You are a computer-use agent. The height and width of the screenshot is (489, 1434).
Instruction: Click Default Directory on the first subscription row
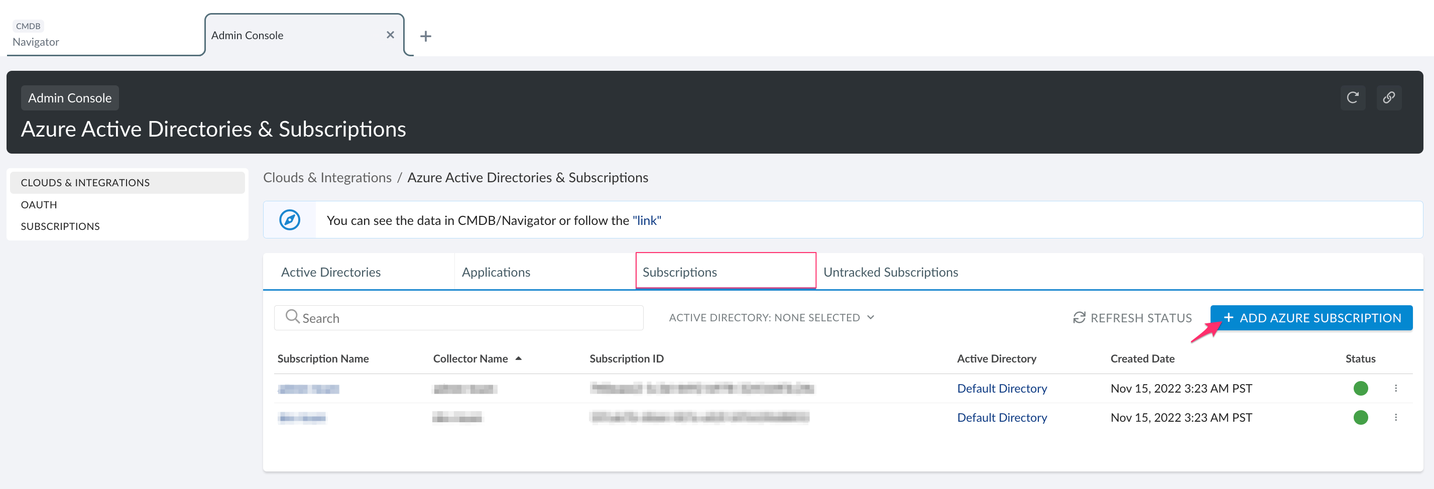pos(1002,388)
